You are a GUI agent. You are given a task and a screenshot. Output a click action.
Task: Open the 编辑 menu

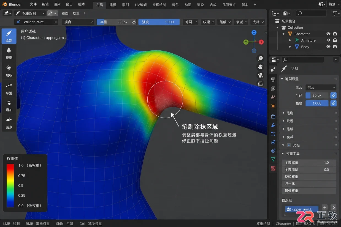click(x=45, y=4)
